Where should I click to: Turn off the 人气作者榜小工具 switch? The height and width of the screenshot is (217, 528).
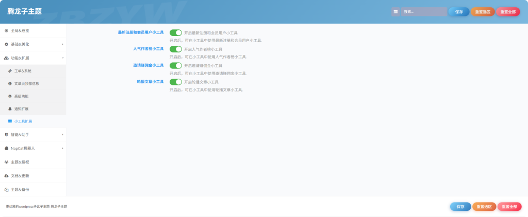[176, 49]
